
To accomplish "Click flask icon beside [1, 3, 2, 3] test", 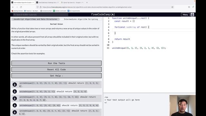I will coord(15,112).
